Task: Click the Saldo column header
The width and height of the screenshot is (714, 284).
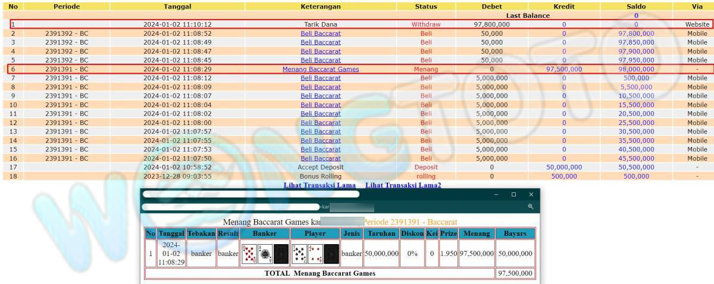Action: 636,7
